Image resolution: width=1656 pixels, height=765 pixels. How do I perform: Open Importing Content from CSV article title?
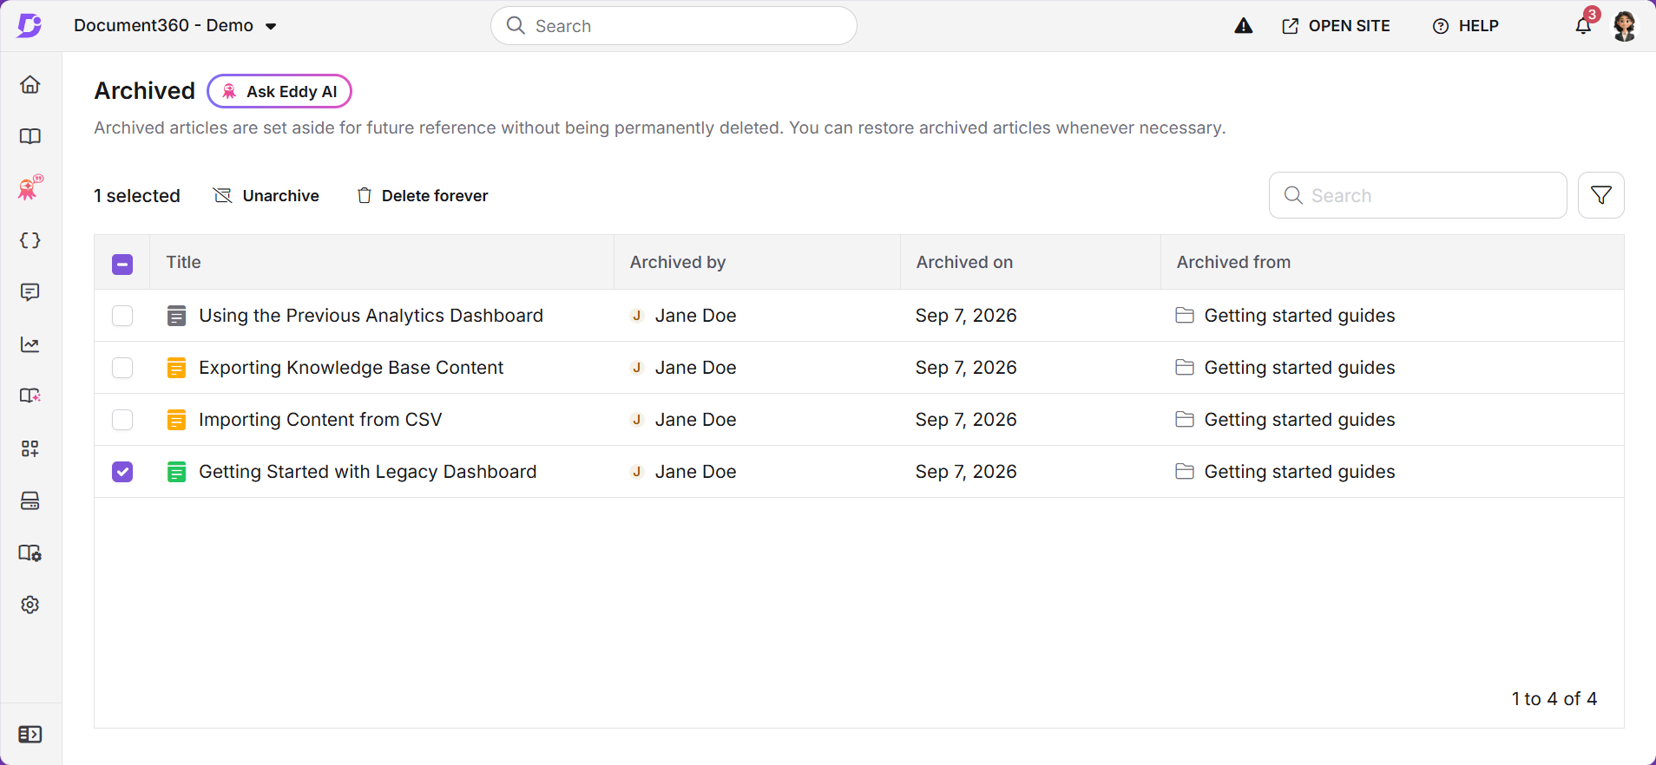[320, 420]
